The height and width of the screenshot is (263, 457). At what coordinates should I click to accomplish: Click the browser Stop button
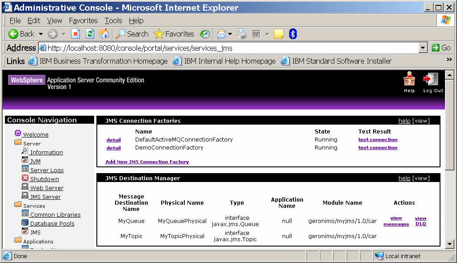pyautogui.click(x=76, y=34)
